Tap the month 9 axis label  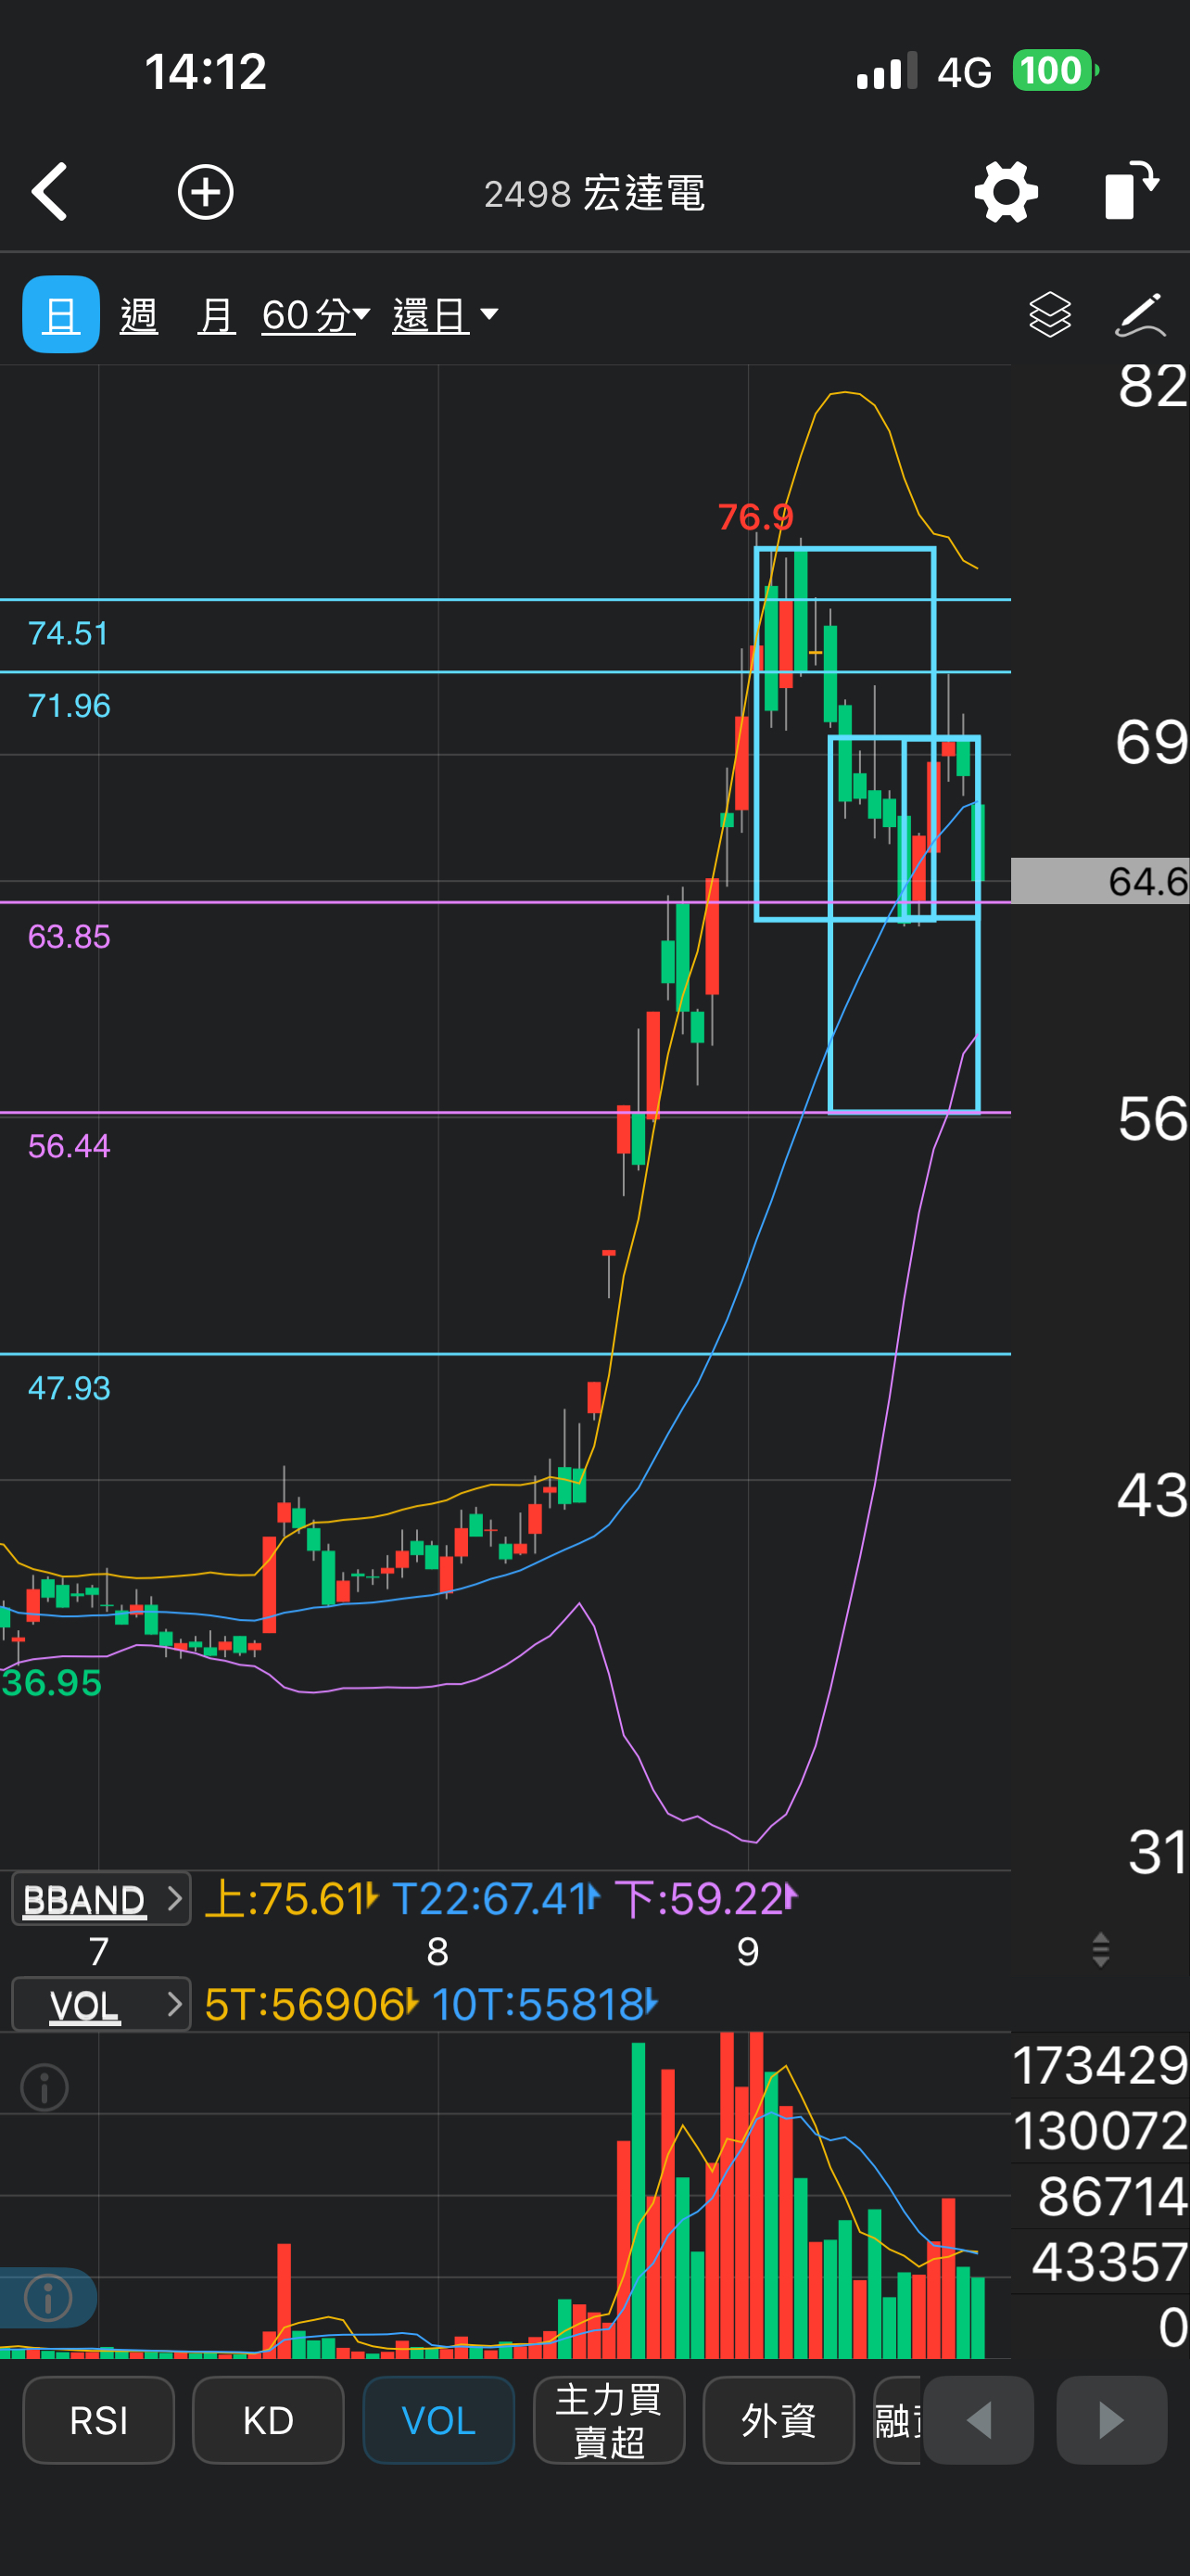pyautogui.click(x=748, y=1951)
